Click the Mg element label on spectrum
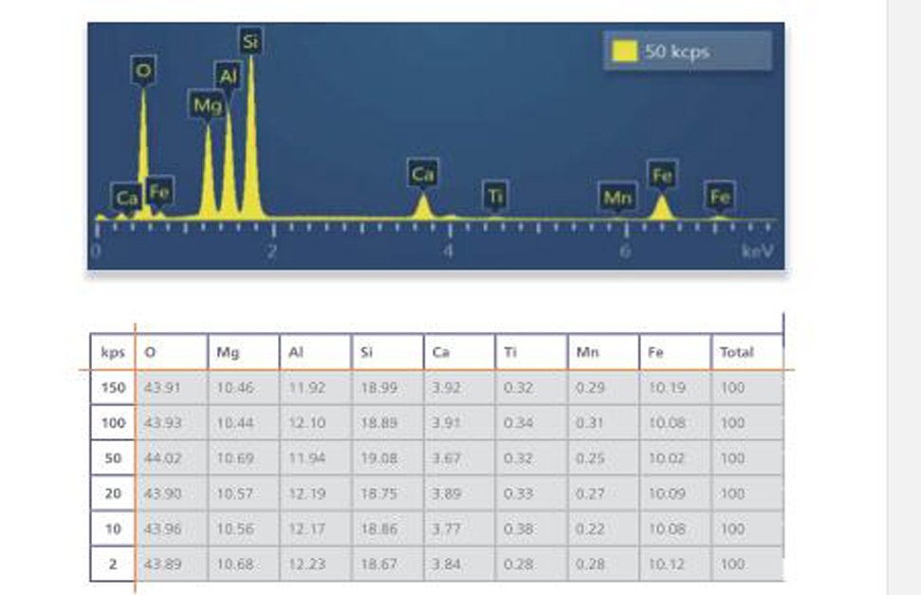The image size is (921, 595). (x=207, y=105)
